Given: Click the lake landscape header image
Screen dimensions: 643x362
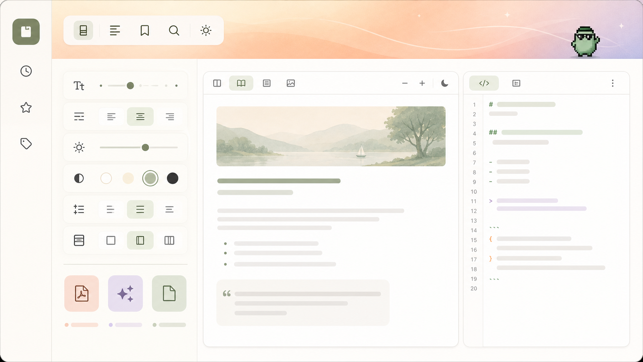Looking at the screenshot, I should click(331, 136).
